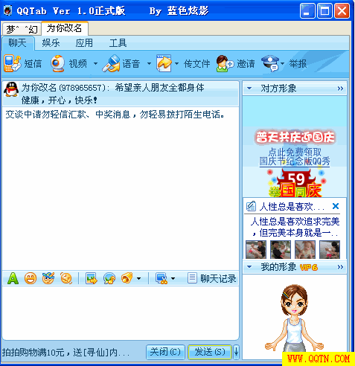
Task: Click the 语音 microphone voice icon
Action: (111, 63)
